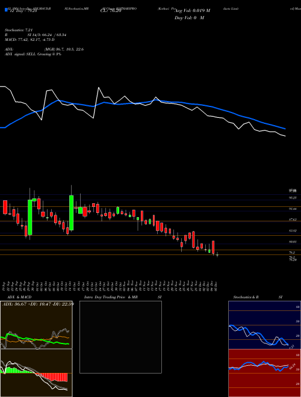301x397 pixels.
Task: Click the tall green candle right of chart center-left
Action: click(72, 213)
